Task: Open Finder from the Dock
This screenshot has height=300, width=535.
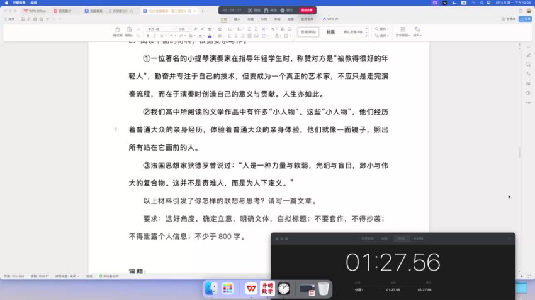Action: (x=211, y=289)
